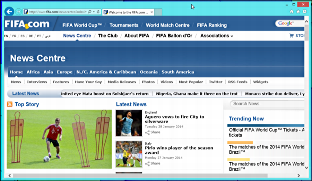Click the browser Forward arrow button
The height and width of the screenshot is (181, 312).
coord(18,12)
